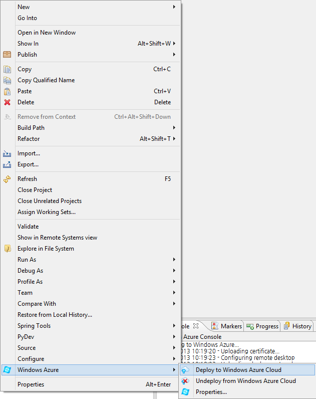Viewport: 316px width, 399px height.
Task: Click the Ctrl+C shortcut label
Action: point(162,69)
